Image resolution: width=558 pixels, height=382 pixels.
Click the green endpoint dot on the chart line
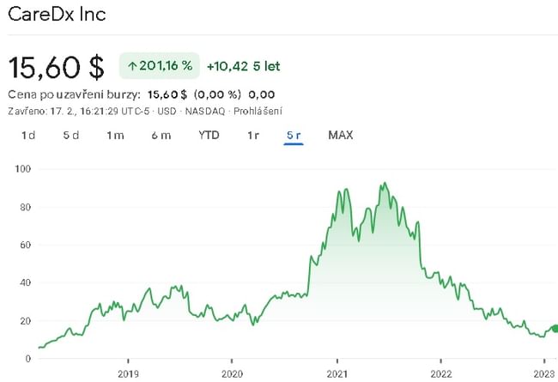(x=554, y=328)
